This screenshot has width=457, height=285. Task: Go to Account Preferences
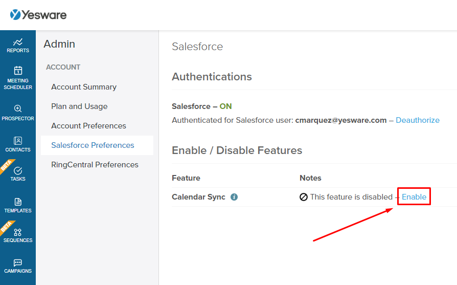tap(88, 126)
